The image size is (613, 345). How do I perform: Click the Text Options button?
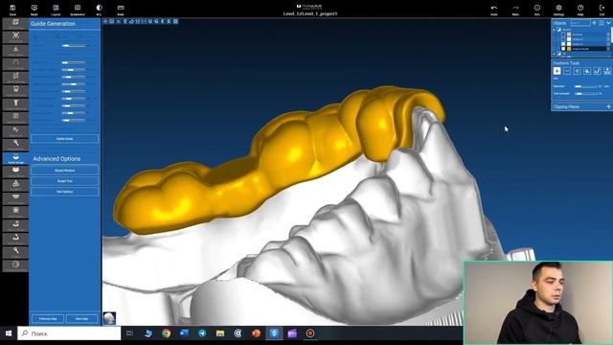(64, 192)
